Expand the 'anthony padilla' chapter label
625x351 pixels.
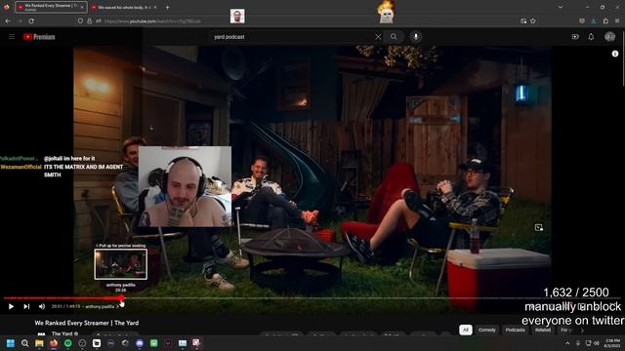pos(102,306)
